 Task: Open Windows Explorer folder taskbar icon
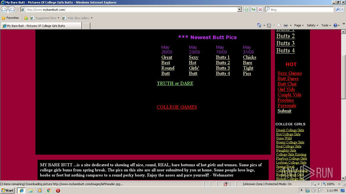(31, 190)
